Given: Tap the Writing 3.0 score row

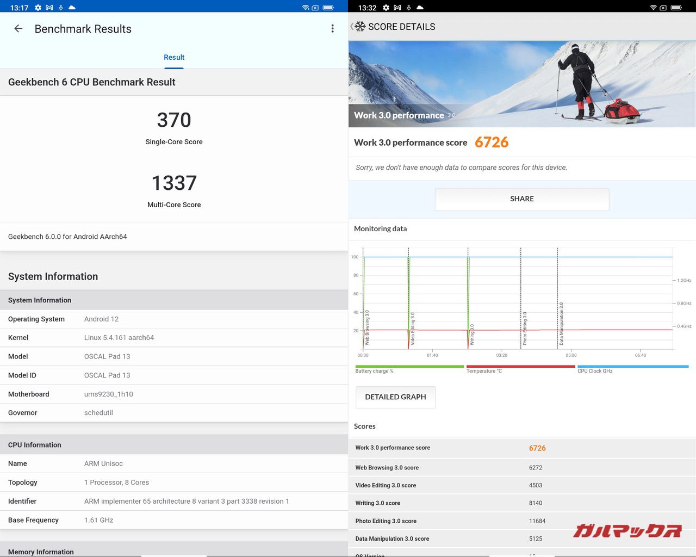Looking at the screenshot, I should pyautogui.click(x=522, y=503).
